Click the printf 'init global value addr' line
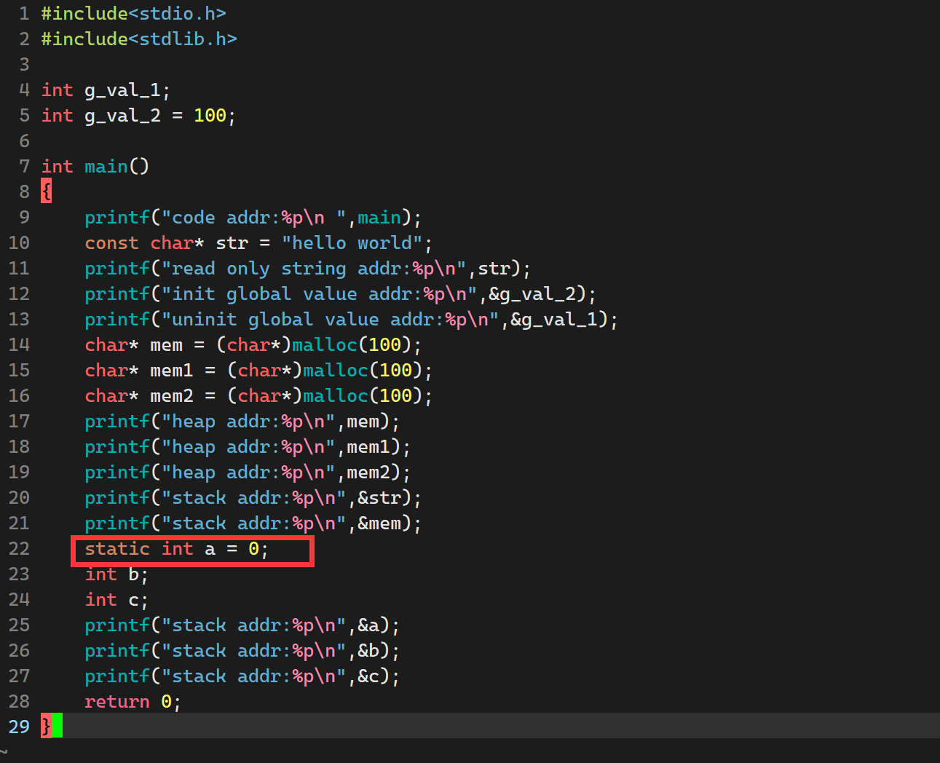 (x=340, y=294)
